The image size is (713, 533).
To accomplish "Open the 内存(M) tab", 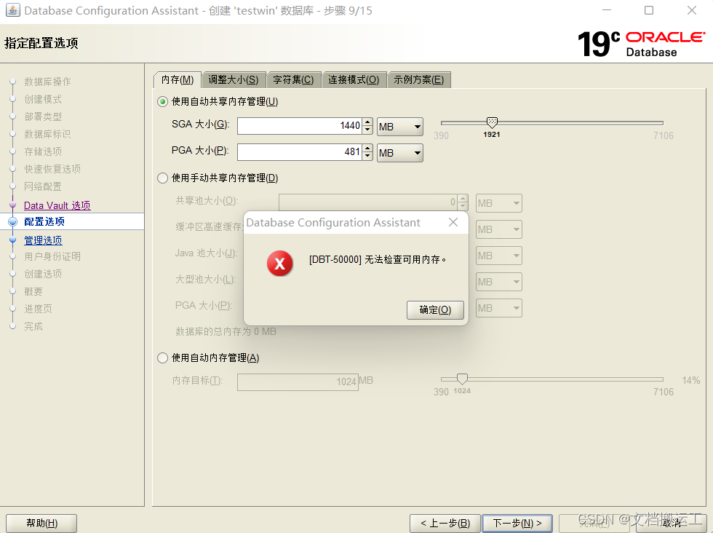I will 178,79.
